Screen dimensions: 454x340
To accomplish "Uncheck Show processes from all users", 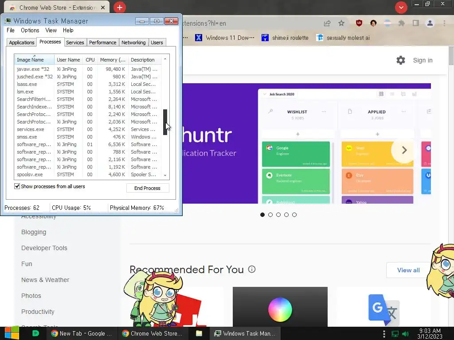I will 17,186.
